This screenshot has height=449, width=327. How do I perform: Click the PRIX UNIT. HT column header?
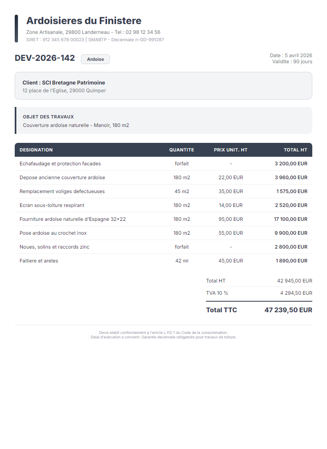231,150
